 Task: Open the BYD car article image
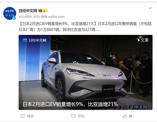coord(86,72)
